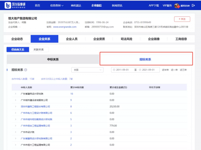The image size is (201, 150).
Task: Open company link 广州市电力工程设计院有限公司
Action: (37, 113)
